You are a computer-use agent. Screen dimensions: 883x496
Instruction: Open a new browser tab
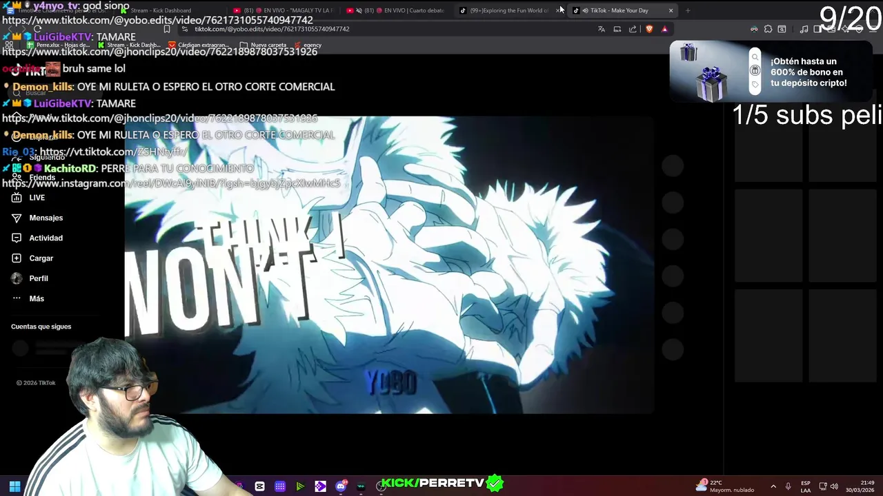point(688,10)
